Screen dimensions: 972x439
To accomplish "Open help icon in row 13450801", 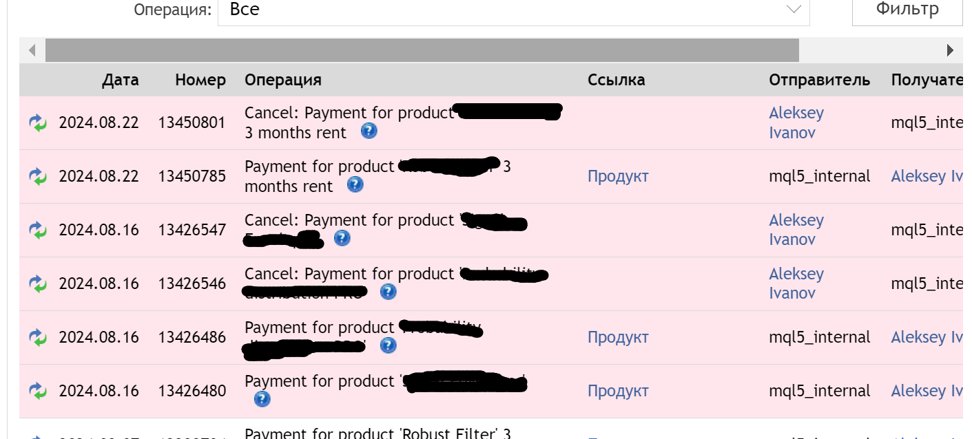I will (369, 131).
